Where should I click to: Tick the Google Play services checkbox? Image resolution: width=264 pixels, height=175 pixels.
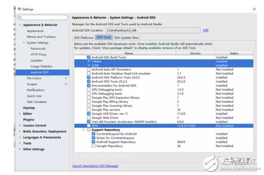click(x=88, y=110)
